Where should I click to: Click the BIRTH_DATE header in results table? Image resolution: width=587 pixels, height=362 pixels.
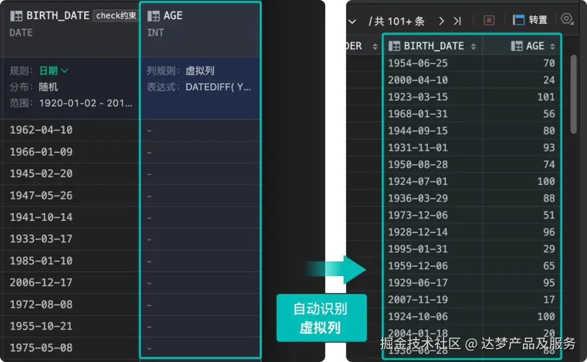tap(434, 46)
